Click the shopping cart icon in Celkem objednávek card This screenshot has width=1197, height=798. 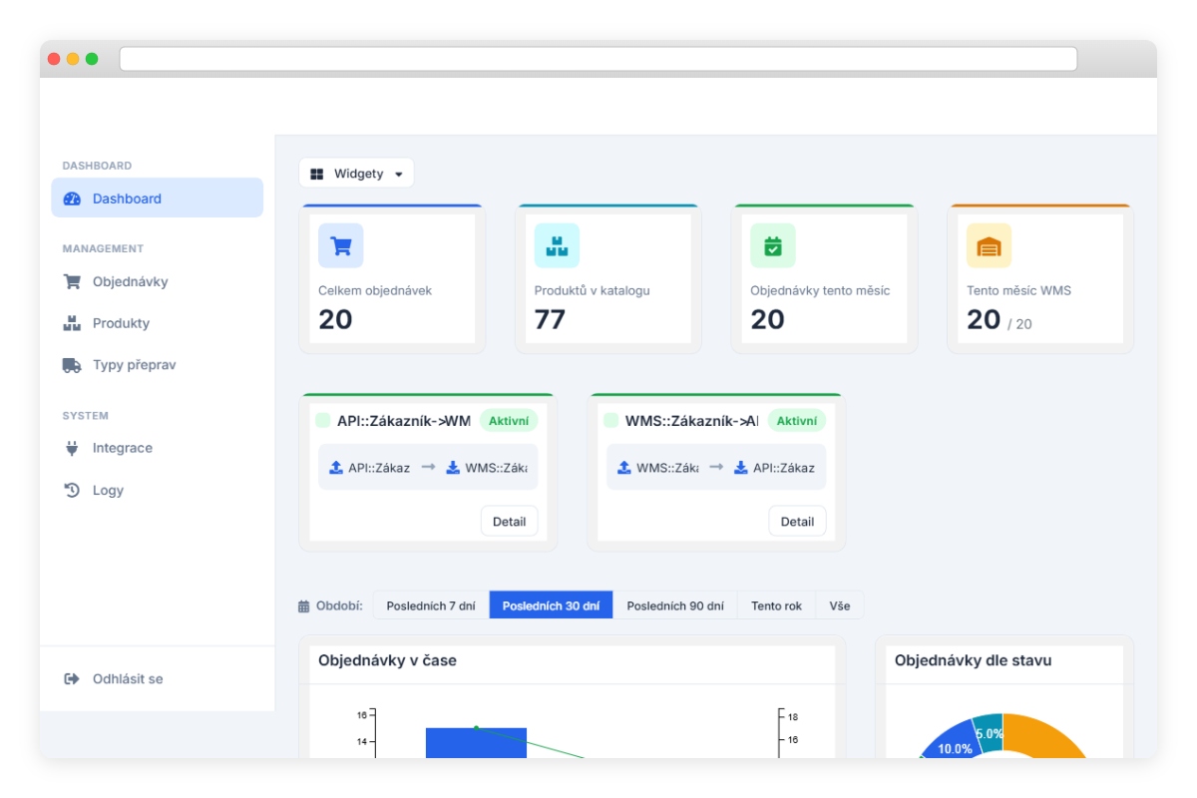tap(340, 245)
